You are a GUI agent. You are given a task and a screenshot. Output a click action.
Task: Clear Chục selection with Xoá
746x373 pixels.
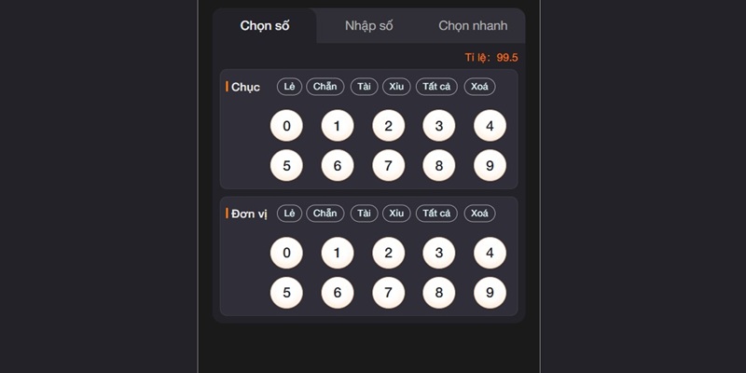point(479,87)
